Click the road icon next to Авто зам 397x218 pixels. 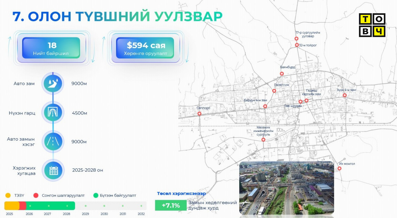click(x=53, y=83)
